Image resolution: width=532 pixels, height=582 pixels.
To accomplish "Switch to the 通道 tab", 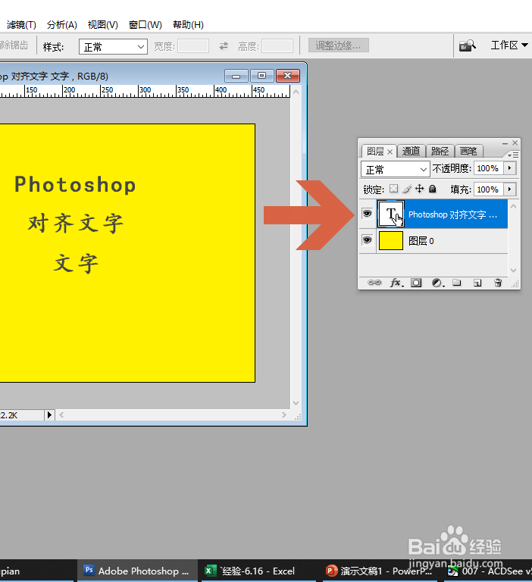I will [411, 151].
